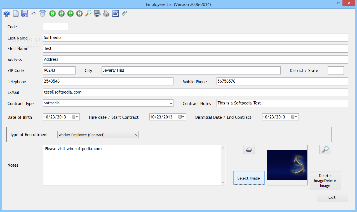
Task: Save the record with floppy icon
Action: point(25,13)
